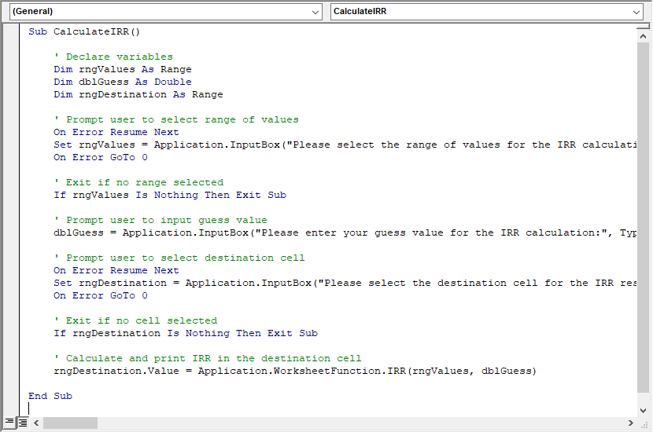
Task: Click comment 'Prompt user to select destination cell'
Action: 179,258
